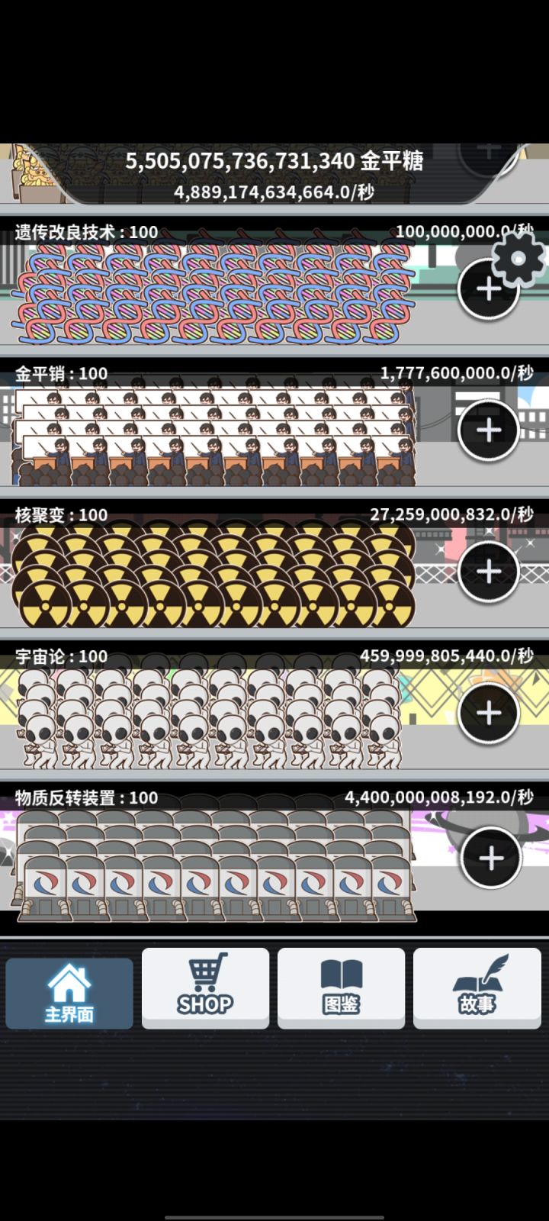This screenshot has height=1221, width=549.
Task: Open the SHOP tab
Action: click(205, 987)
